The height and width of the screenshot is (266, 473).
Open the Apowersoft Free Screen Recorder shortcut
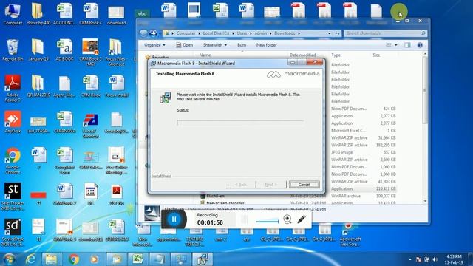[350, 235]
